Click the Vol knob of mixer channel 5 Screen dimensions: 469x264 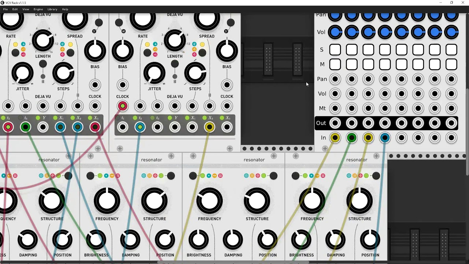(402, 32)
